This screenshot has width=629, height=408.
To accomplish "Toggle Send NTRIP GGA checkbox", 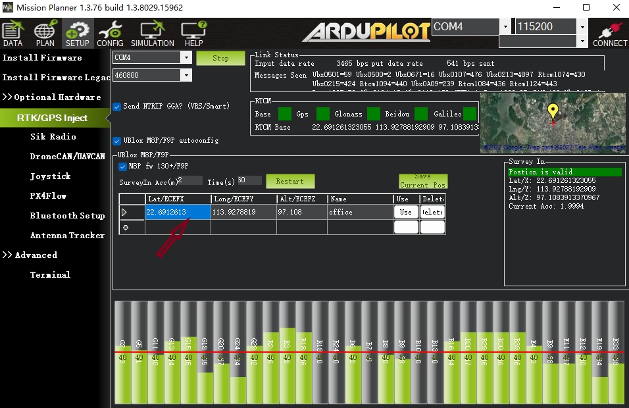I will tap(117, 107).
